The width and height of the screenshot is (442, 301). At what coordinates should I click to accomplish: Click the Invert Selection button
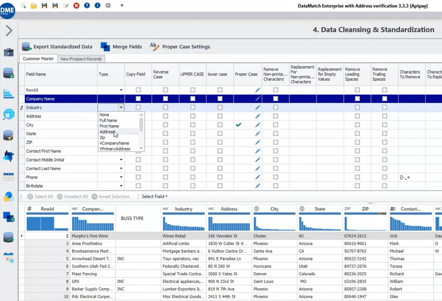111,196
